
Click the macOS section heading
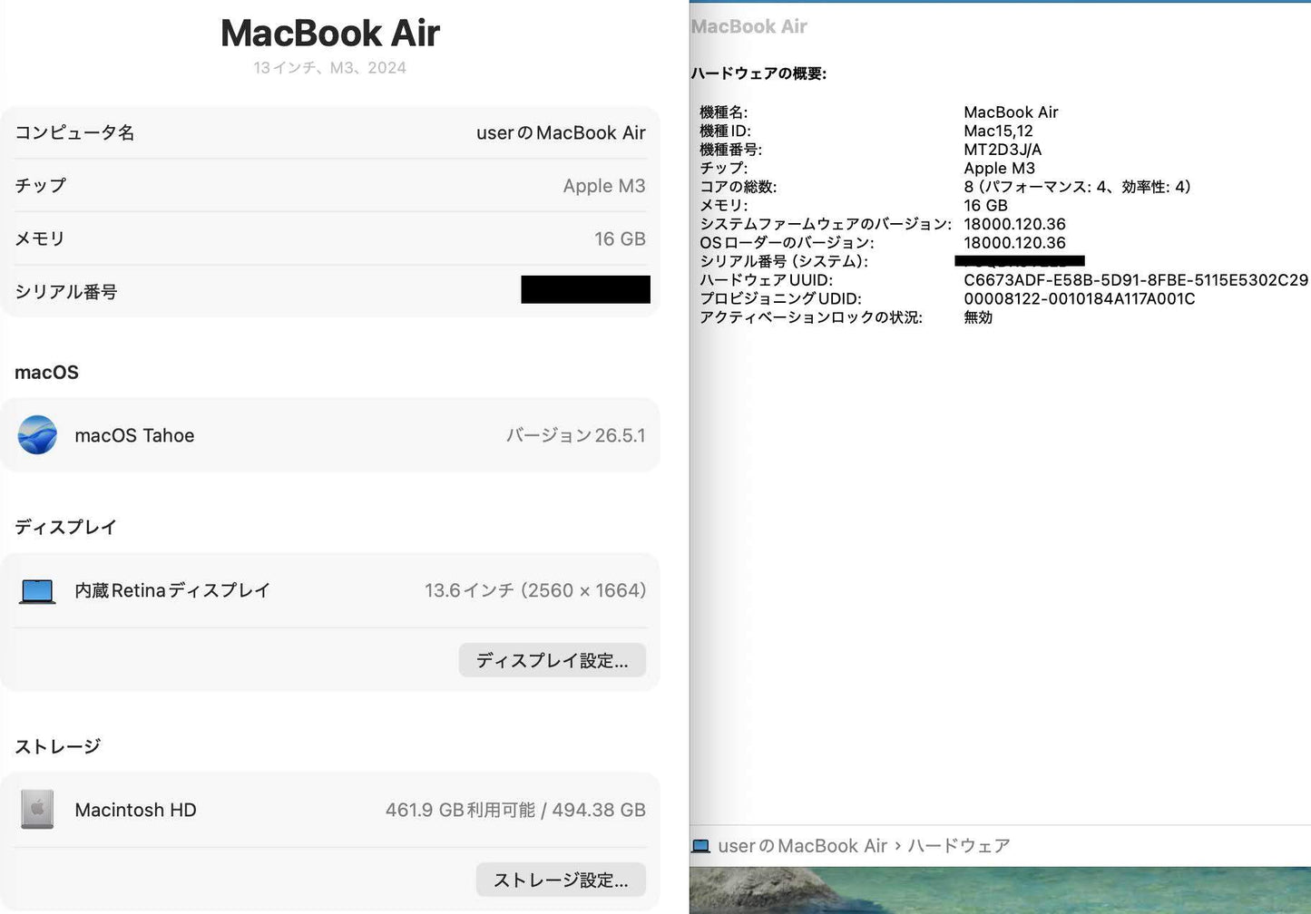click(x=46, y=373)
